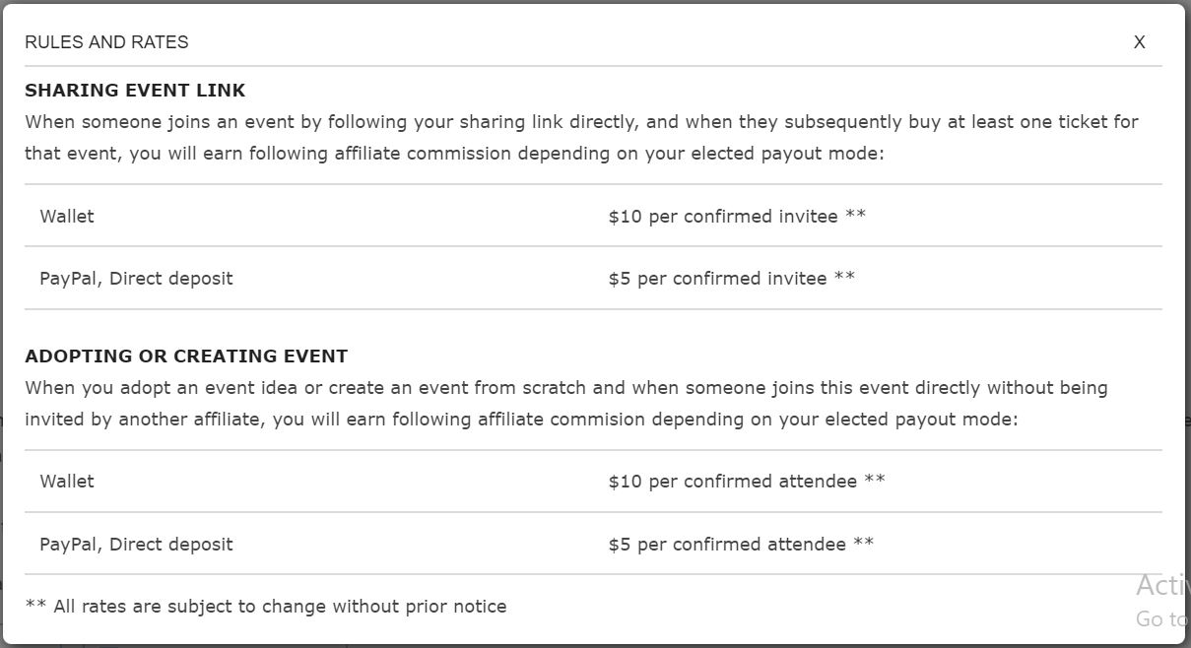The image size is (1191, 648).
Task: Click the rates disclaimer footnote text
Action: [x=266, y=606]
